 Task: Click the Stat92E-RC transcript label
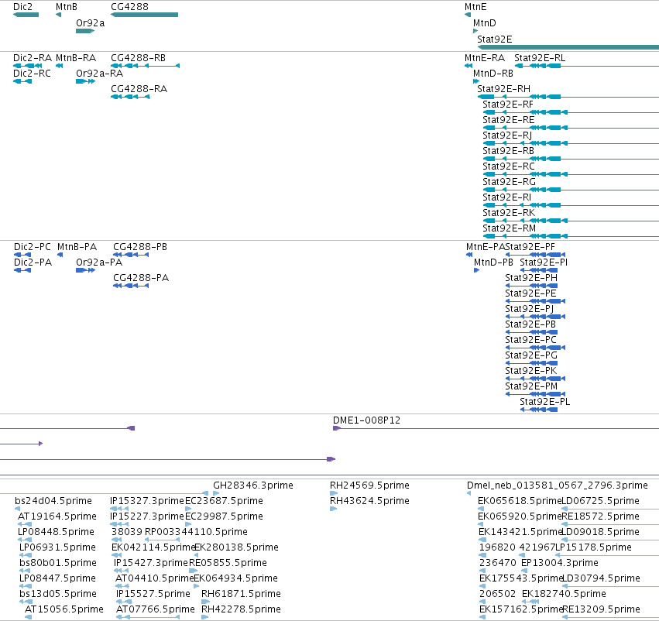pos(509,166)
